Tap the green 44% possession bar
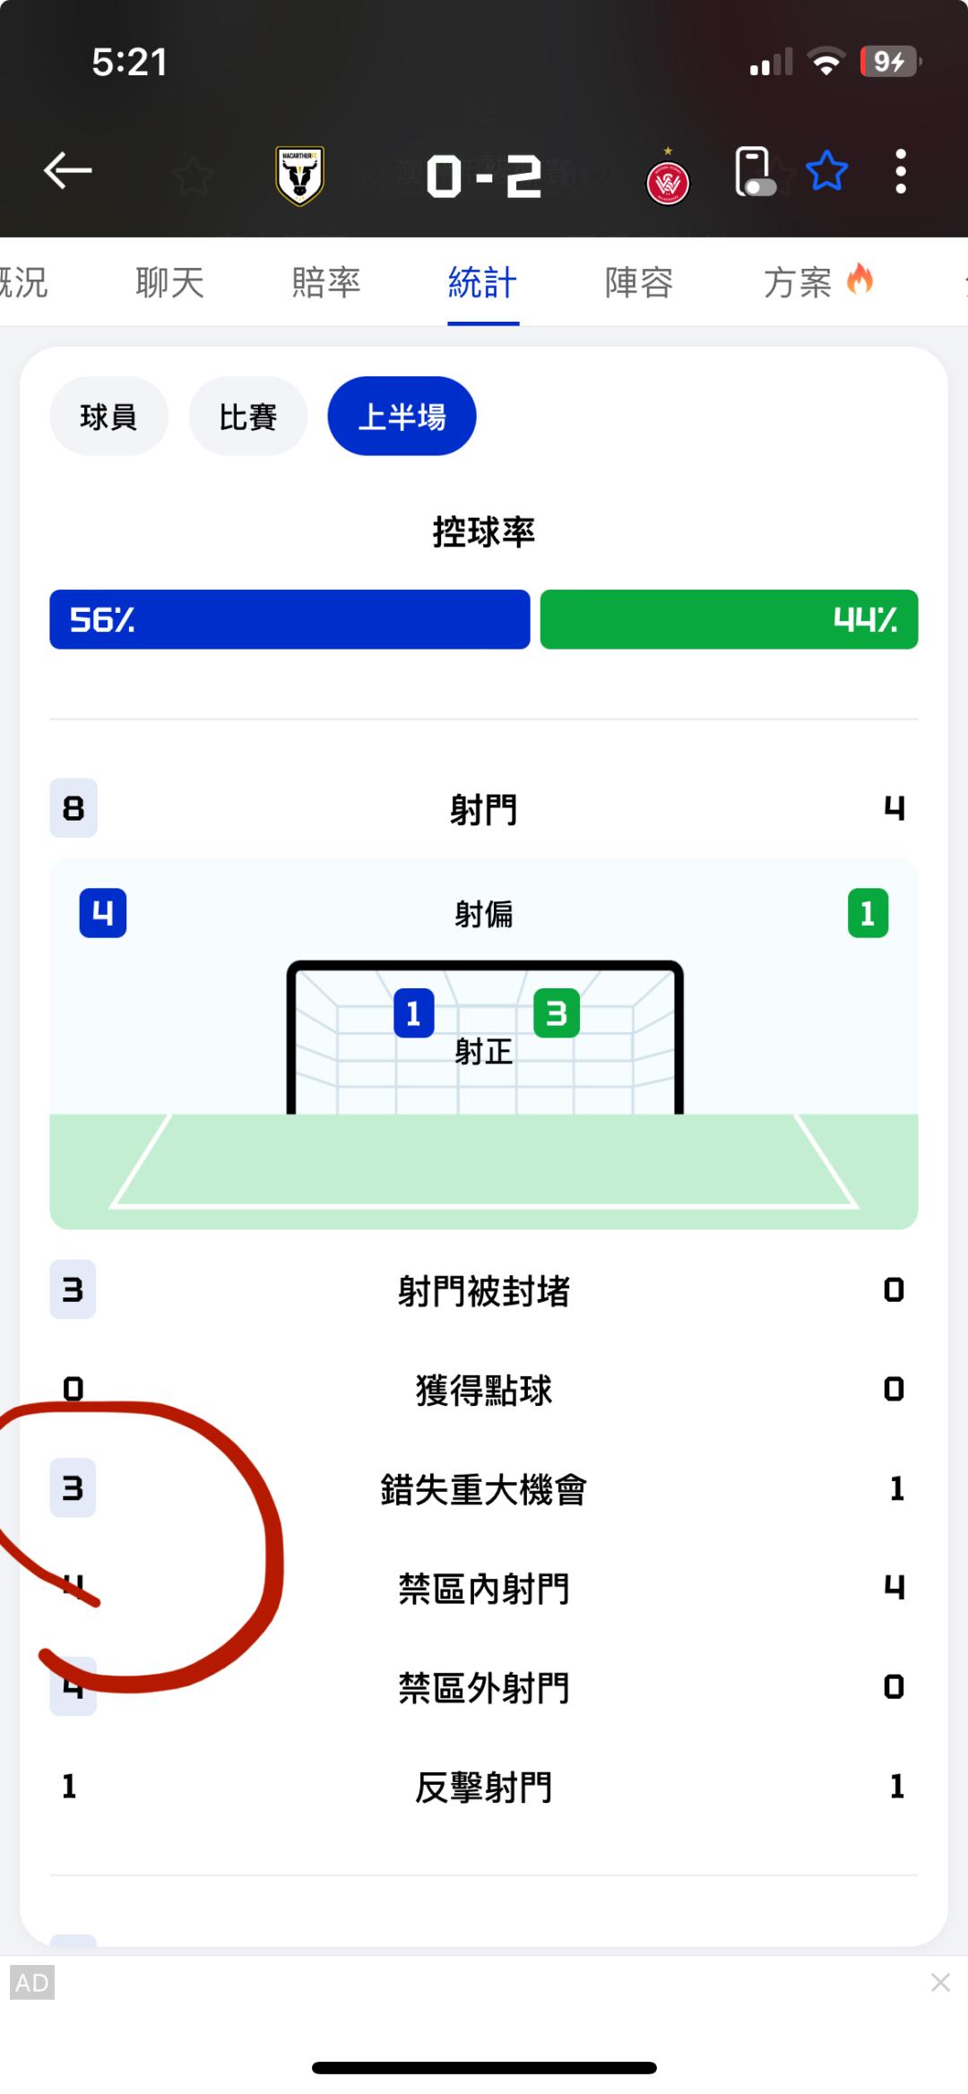The height and width of the screenshot is (2094, 968). pyautogui.click(x=729, y=619)
